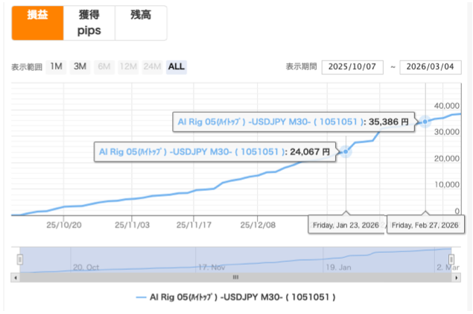Grab the navigator's left range handle

pos(20,260)
